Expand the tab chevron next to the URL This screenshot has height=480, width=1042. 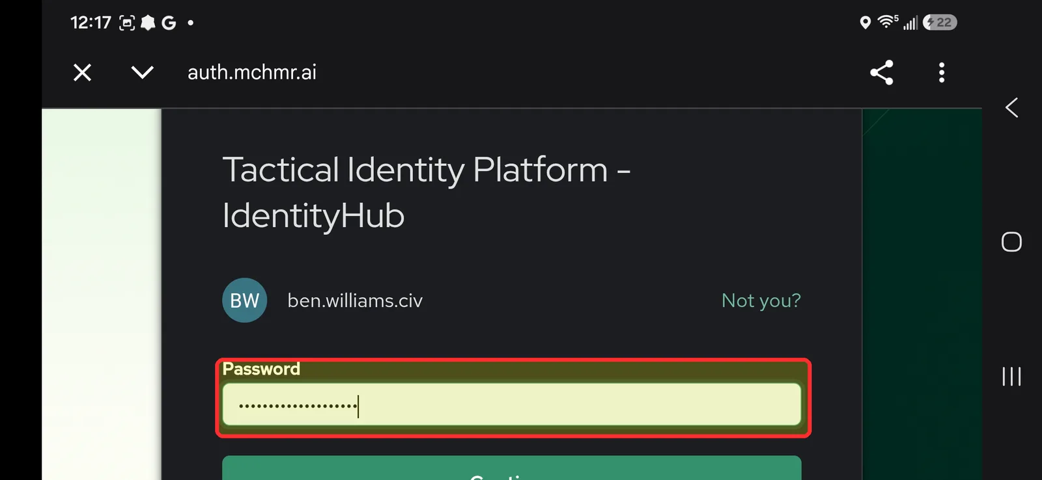point(142,72)
